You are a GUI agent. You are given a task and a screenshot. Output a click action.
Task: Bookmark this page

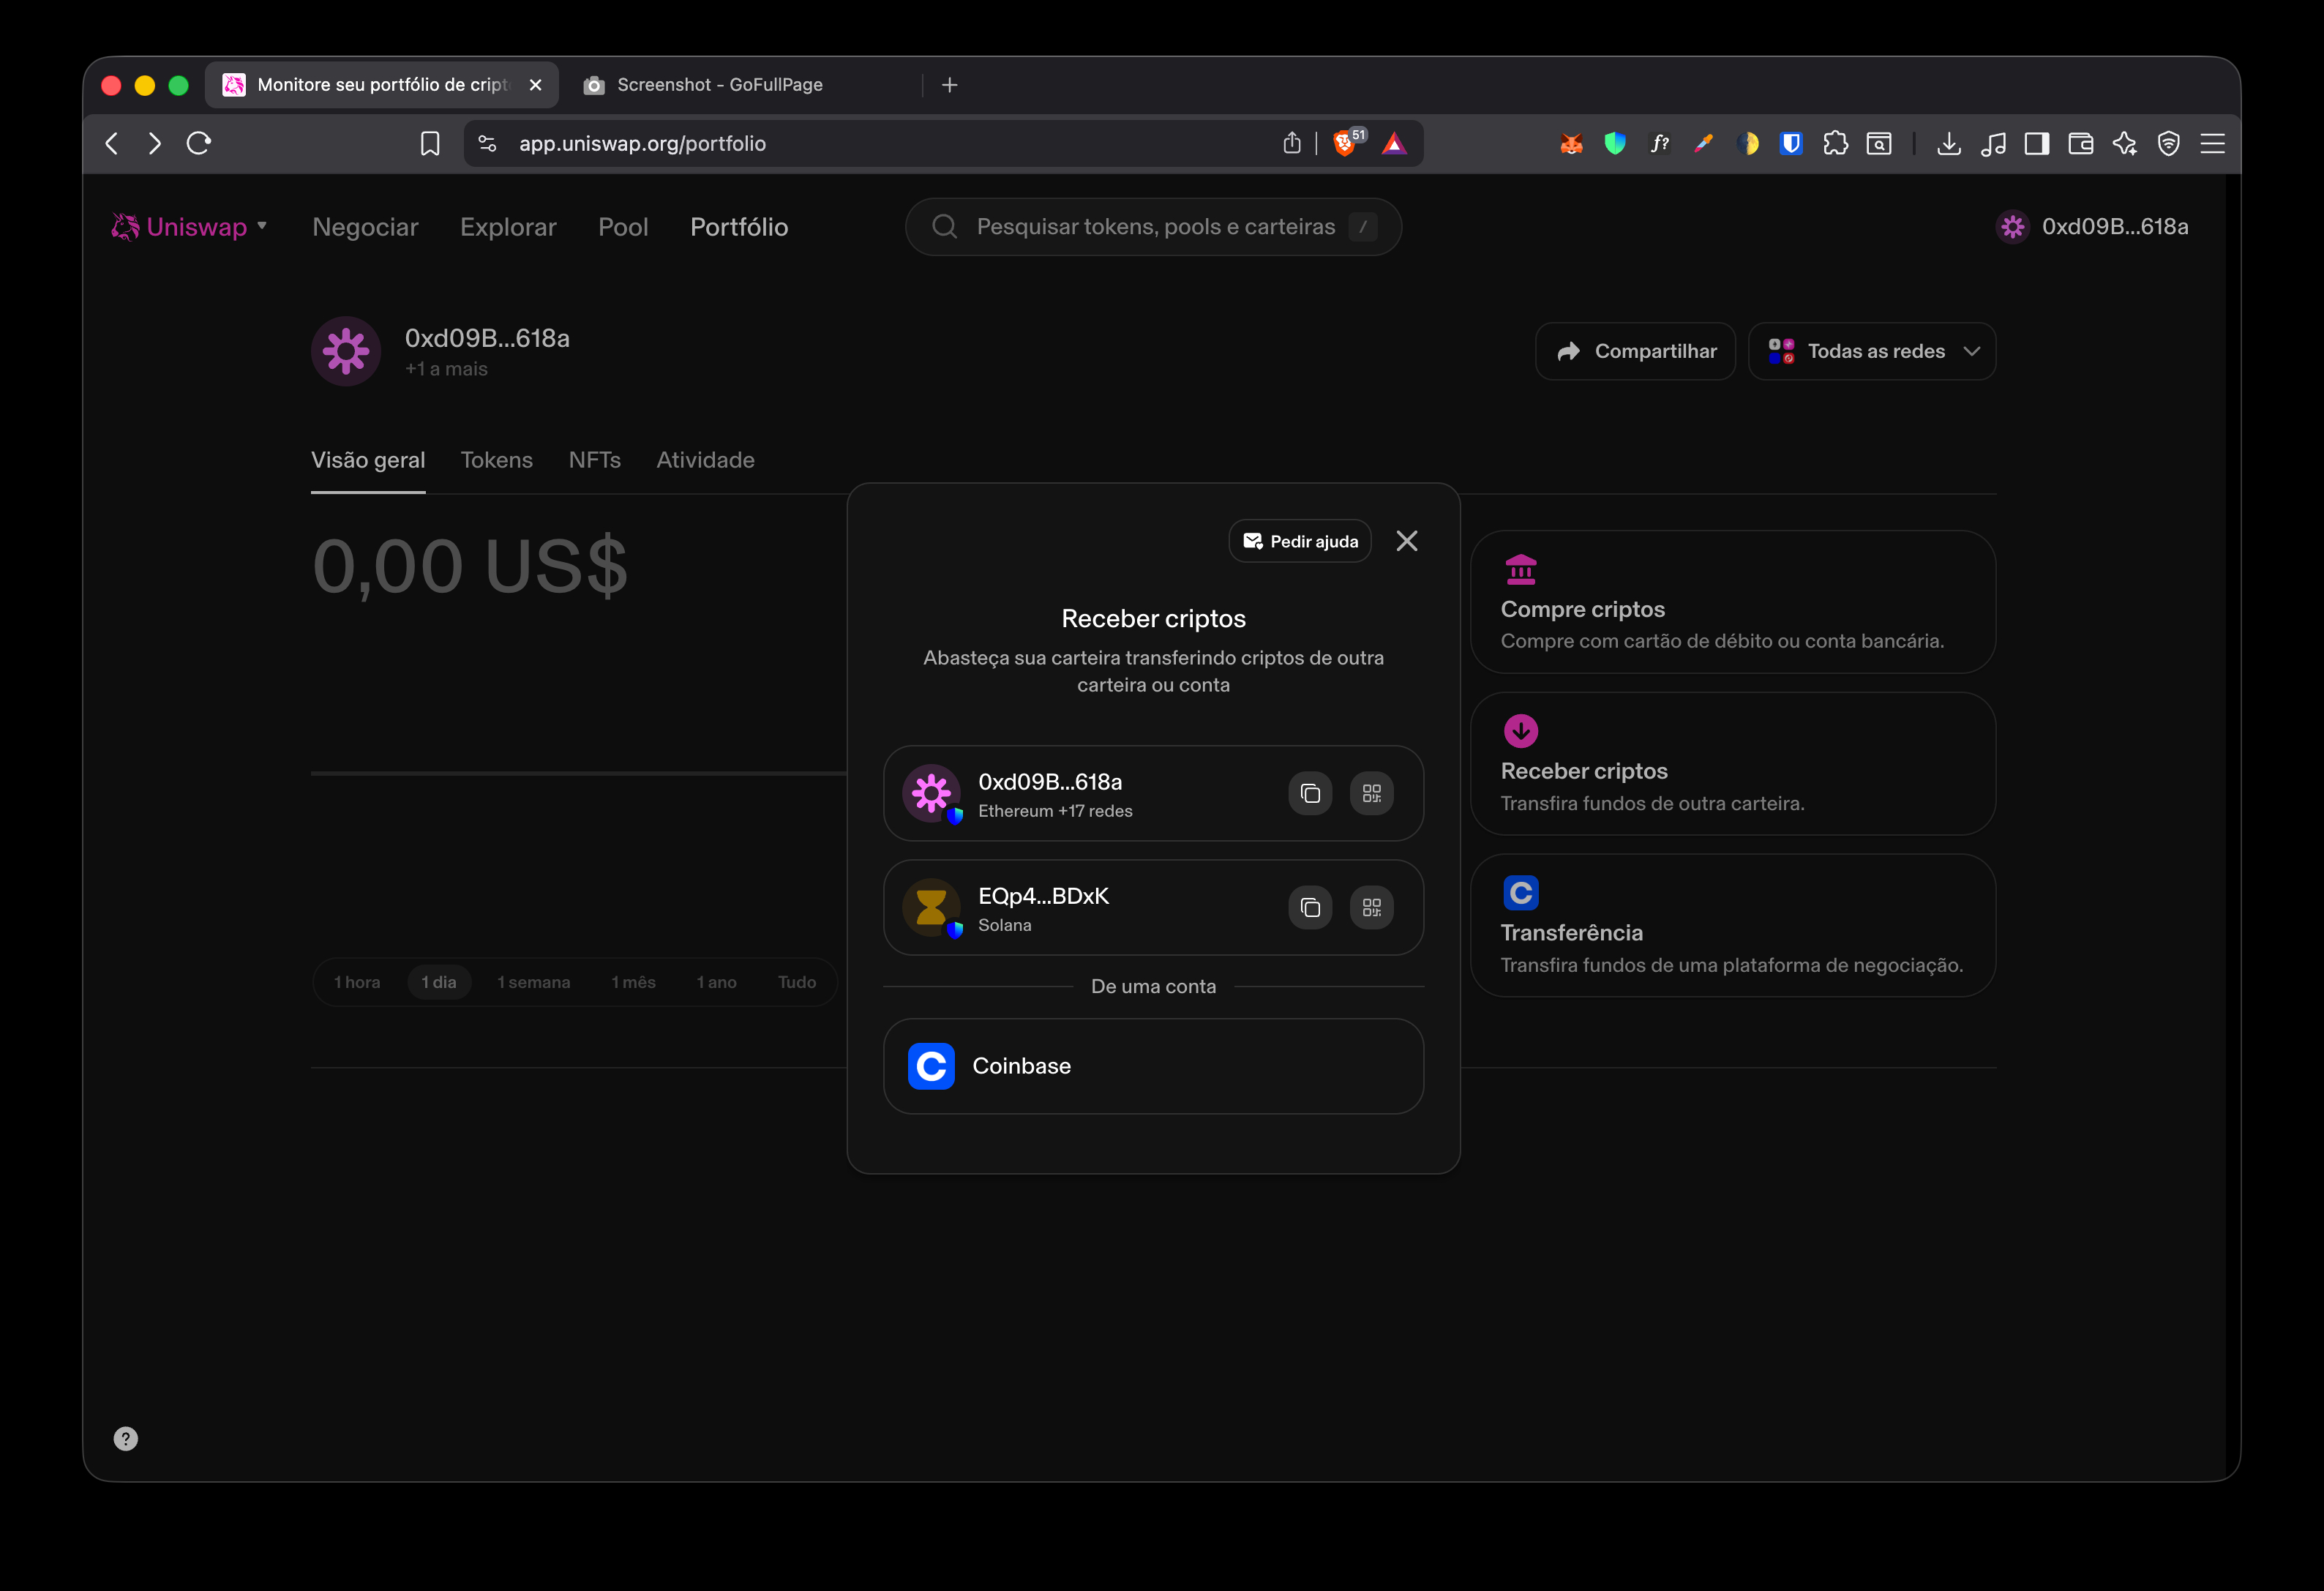[x=430, y=144]
